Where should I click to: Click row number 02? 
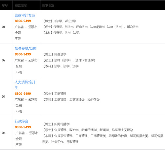pyautogui.click(x=4, y=60)
